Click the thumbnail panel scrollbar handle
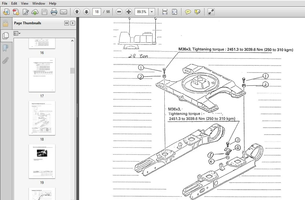The height and width of the screenshot is (200, 305). (x=72, y=70)
